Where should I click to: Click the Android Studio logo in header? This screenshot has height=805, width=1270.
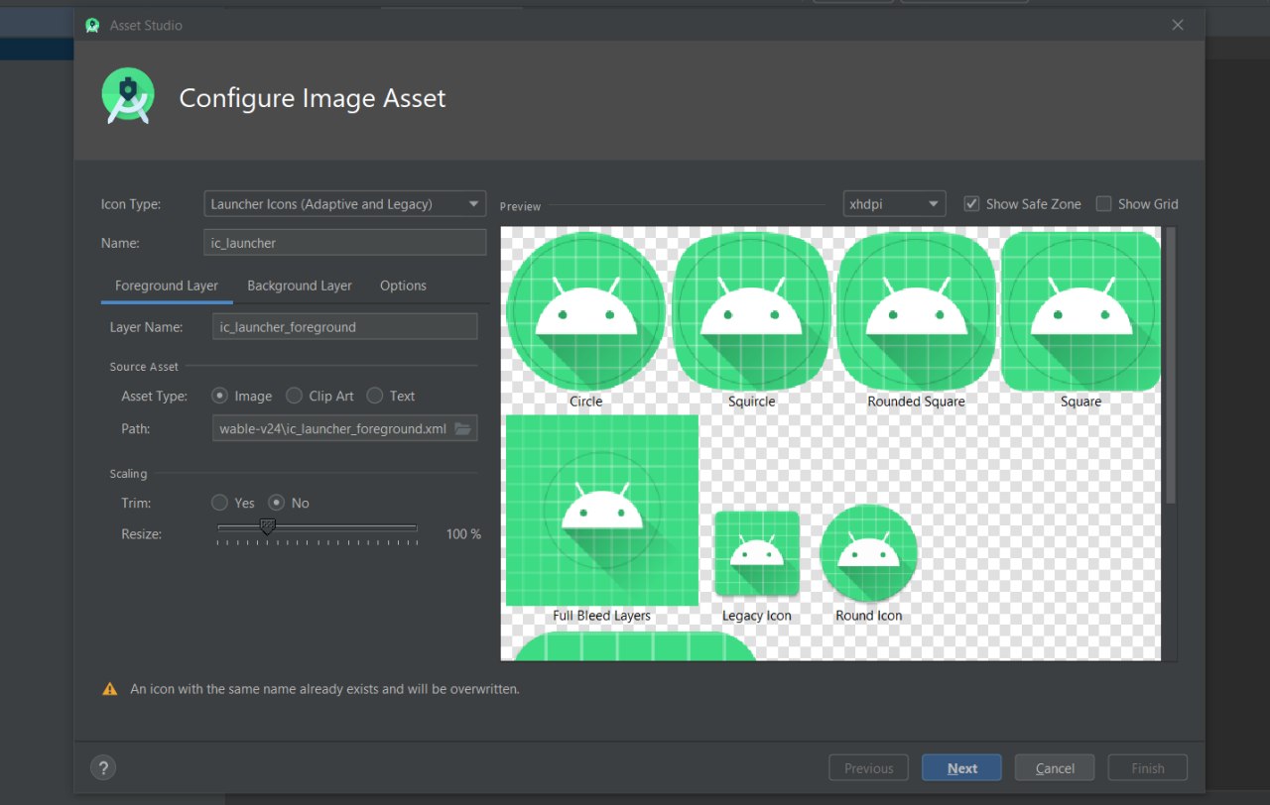pyautogui.click(x=128, y=97)
